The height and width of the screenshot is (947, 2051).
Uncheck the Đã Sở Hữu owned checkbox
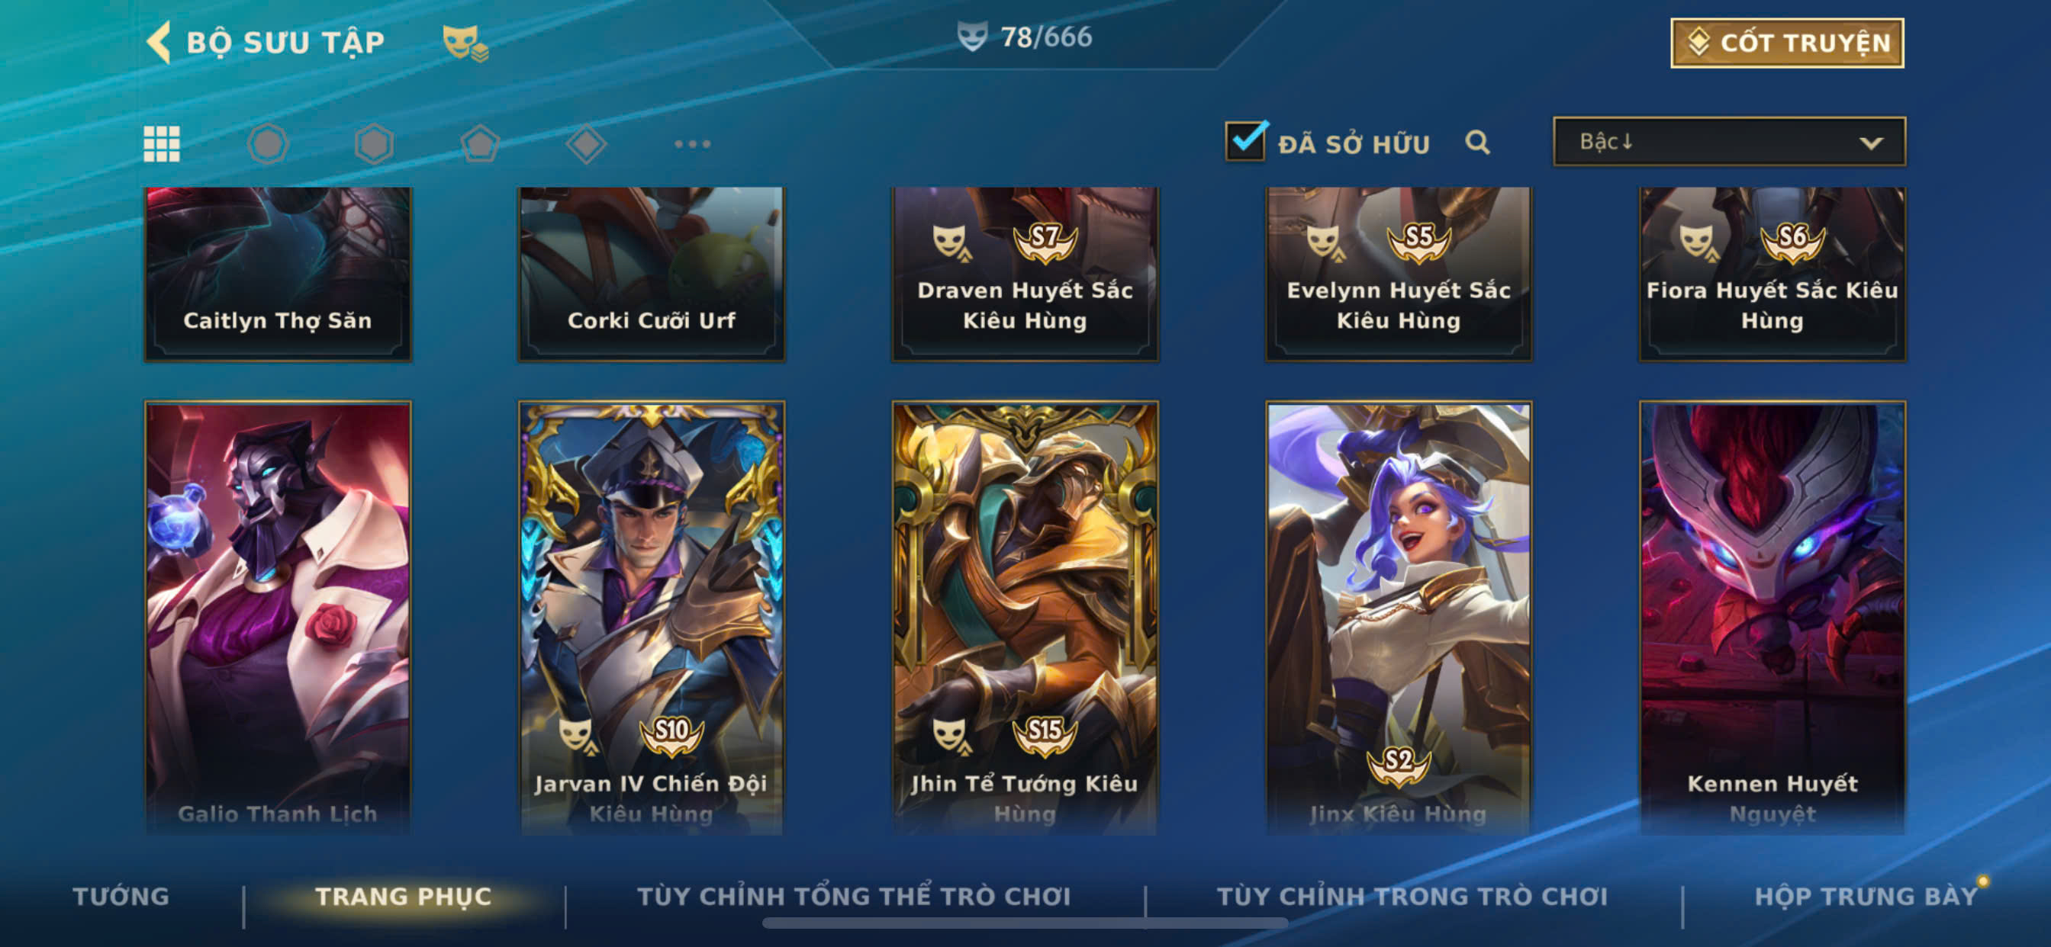(1245, 141)
